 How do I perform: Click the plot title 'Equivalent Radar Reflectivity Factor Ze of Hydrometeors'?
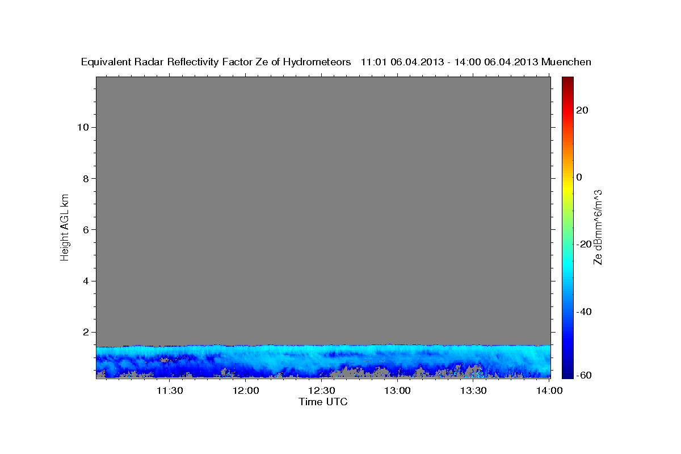(216, 62)
